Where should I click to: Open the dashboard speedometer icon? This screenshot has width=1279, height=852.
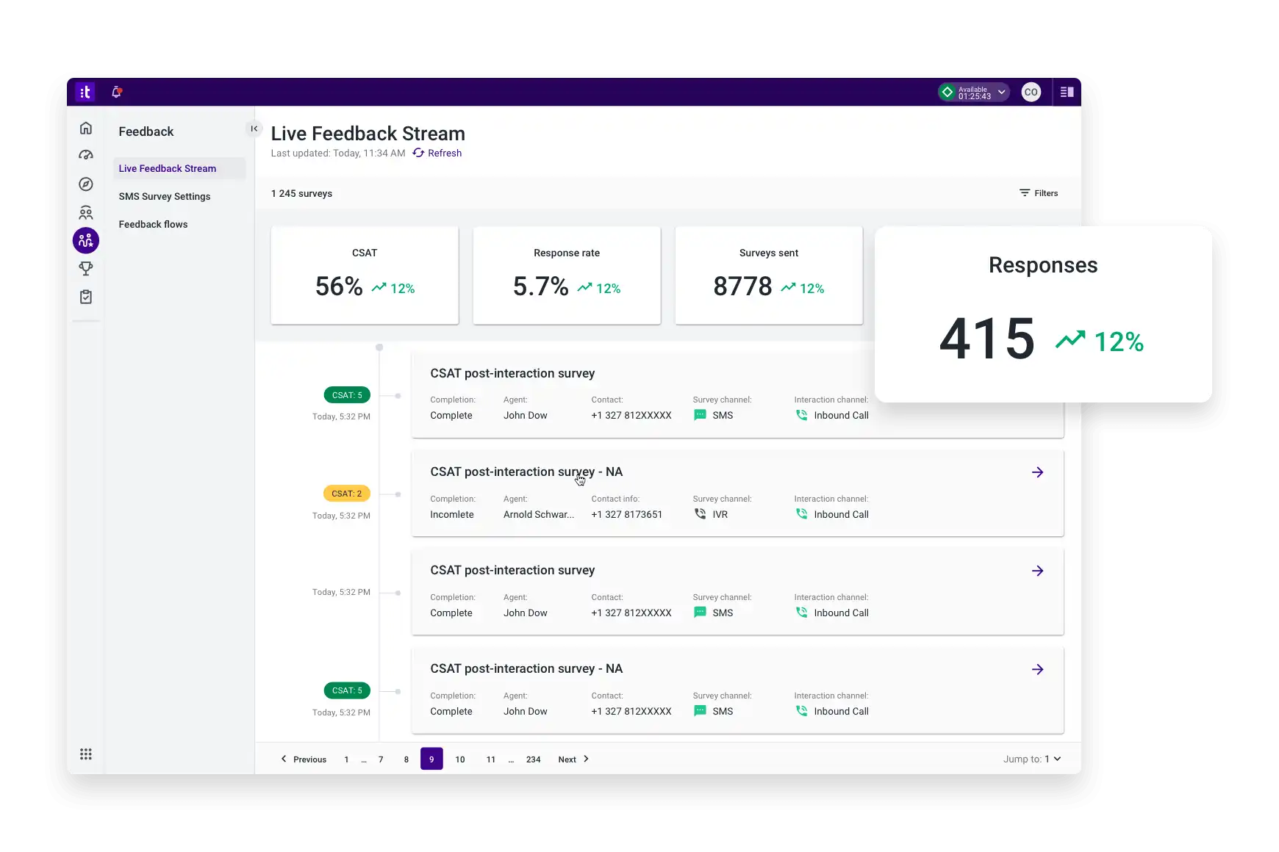86,155
